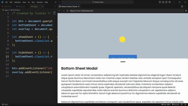Open the notifications bell icon
This screenshot has height=106, width=188.
tap(185, 105)
